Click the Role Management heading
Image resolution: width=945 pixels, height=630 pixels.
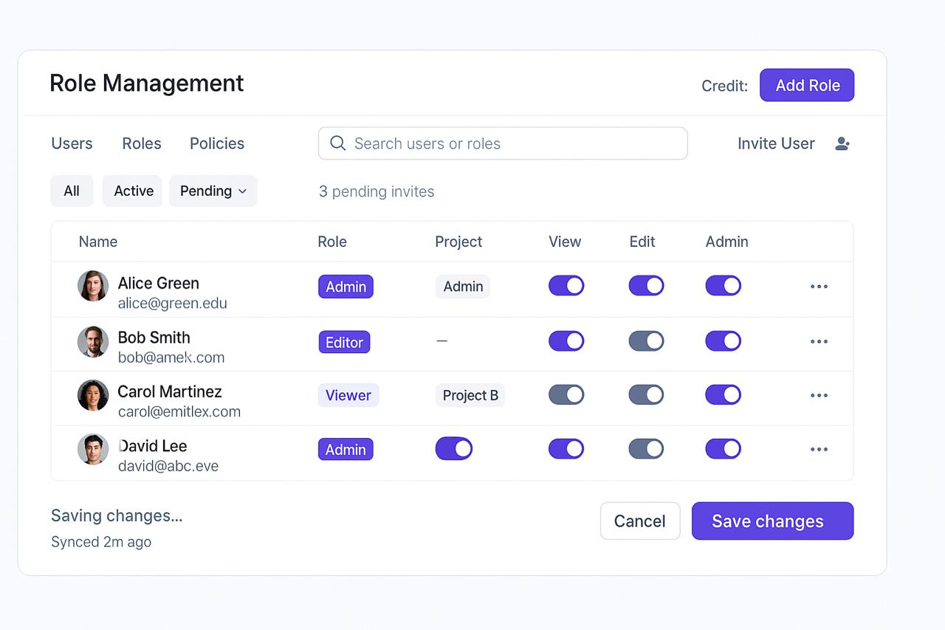147,83
